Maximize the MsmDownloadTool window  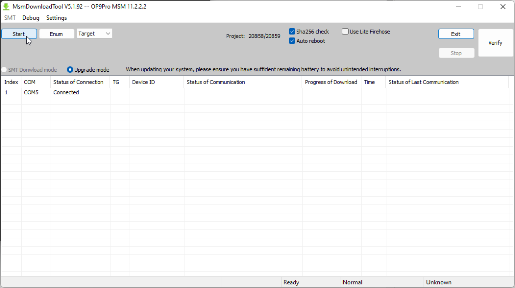pyautogui.click(x=480, y=7)
